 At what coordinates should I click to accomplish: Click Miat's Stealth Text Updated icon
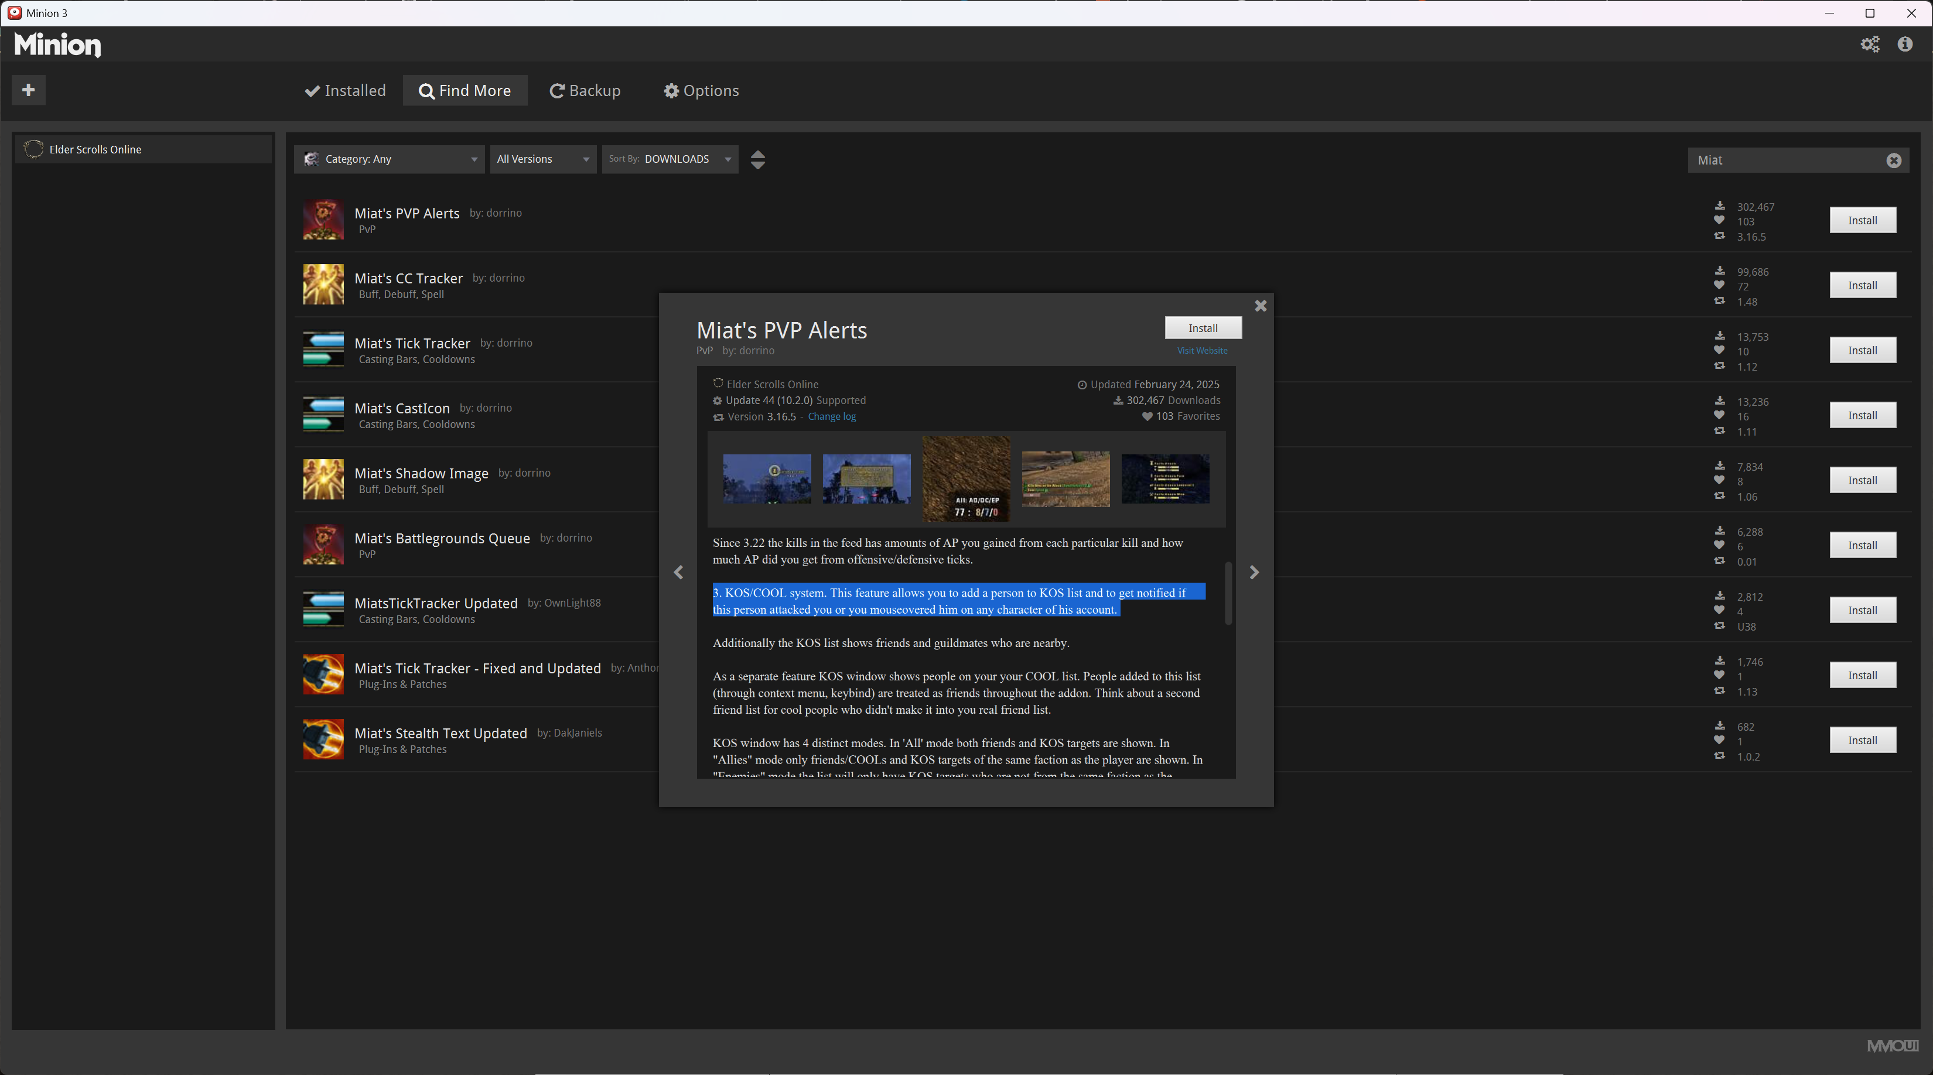coord(323,739)
